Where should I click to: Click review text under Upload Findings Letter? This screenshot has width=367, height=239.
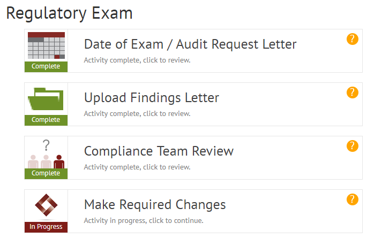point(137,113)
